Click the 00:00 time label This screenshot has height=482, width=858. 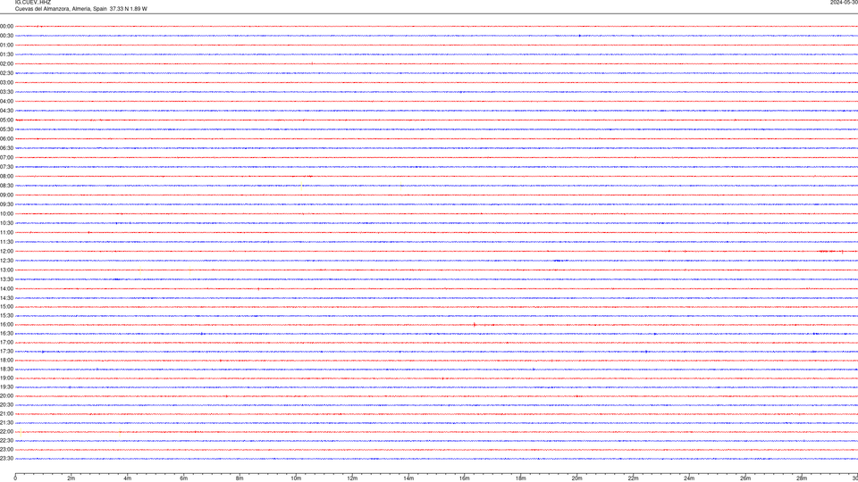tap(6, 26)
